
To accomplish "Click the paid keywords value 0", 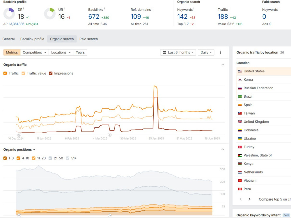I will click(264, 17).
